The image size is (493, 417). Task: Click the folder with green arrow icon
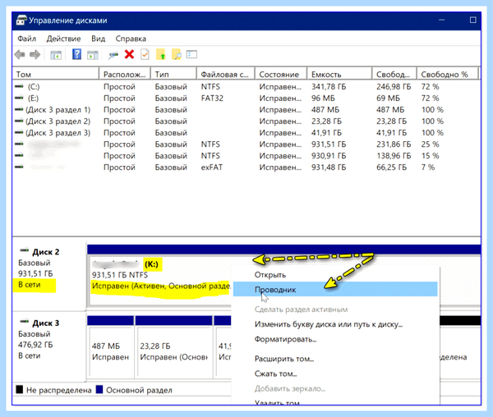click(x=161, y=55)
